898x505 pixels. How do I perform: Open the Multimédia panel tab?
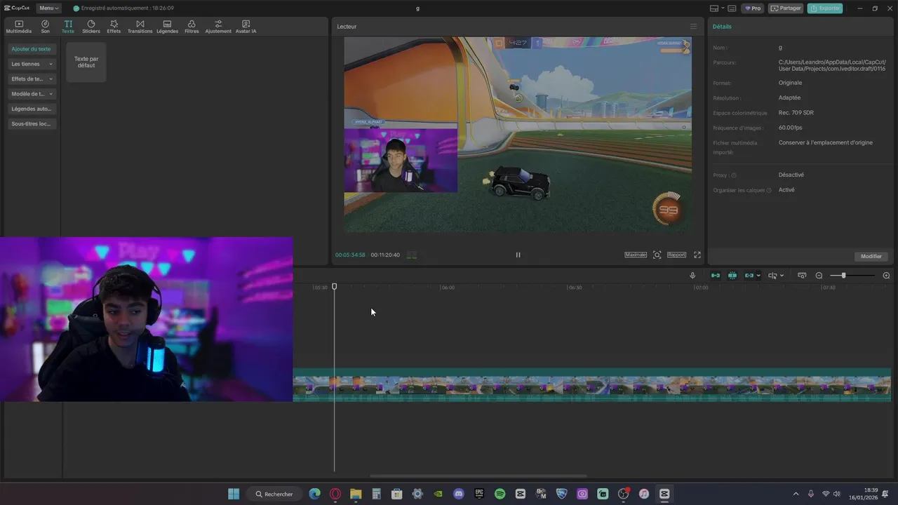pyautogui.click(x=19, y=27)
